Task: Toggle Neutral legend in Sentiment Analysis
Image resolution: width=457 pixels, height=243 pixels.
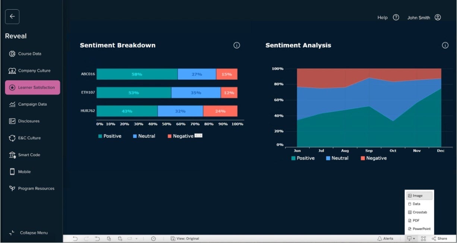Action: (x=337, y=158)
